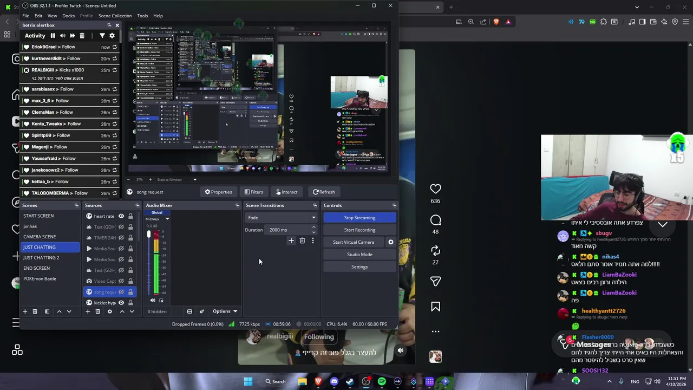The height and width of the screenshot is (390, 693).
Task: Show the Video Capture source
Action: (121, 281)
